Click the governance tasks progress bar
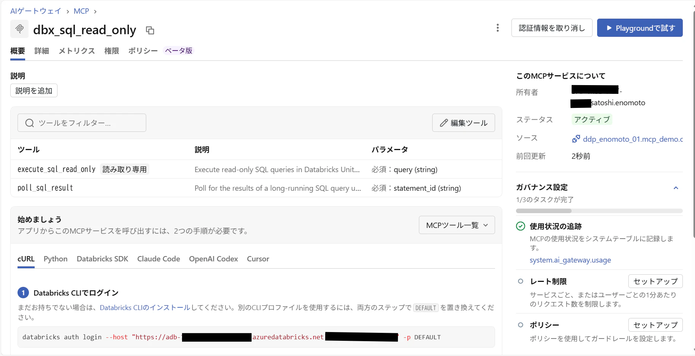695x356 pixels. point(599,211)
